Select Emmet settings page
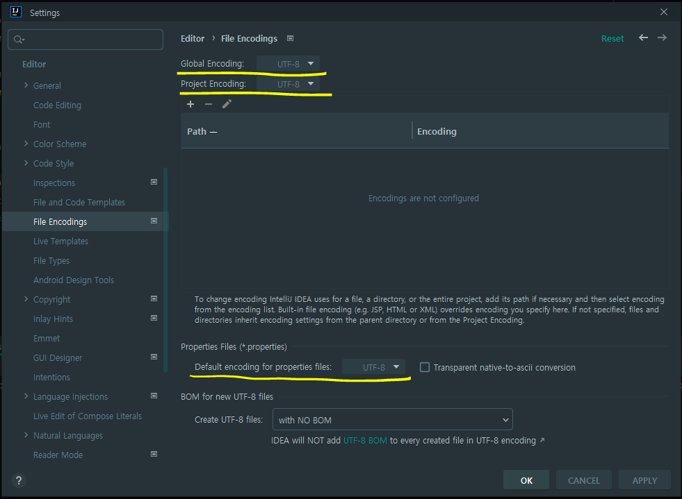The height and width of the screenshot is (499, 682). click(47, 338)
